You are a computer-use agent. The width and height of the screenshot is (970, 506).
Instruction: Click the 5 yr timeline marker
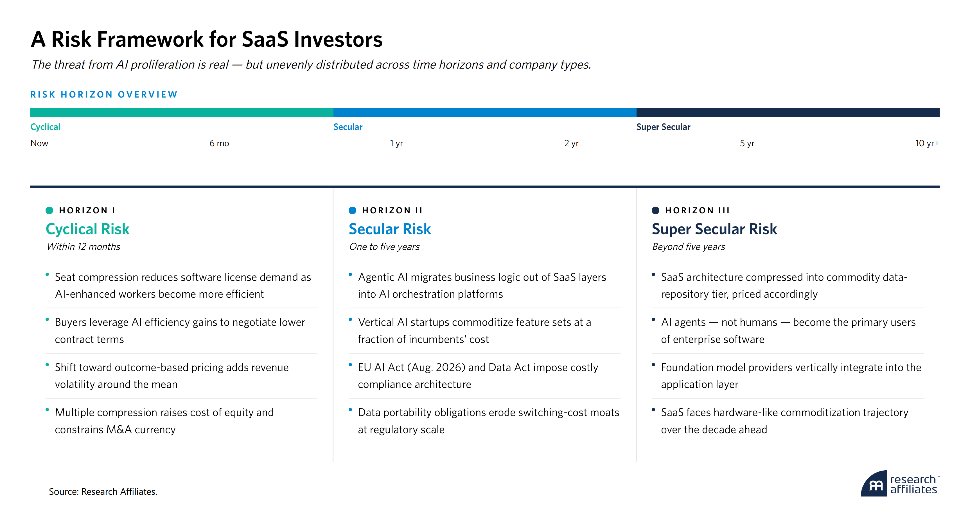tap(747, 143)
